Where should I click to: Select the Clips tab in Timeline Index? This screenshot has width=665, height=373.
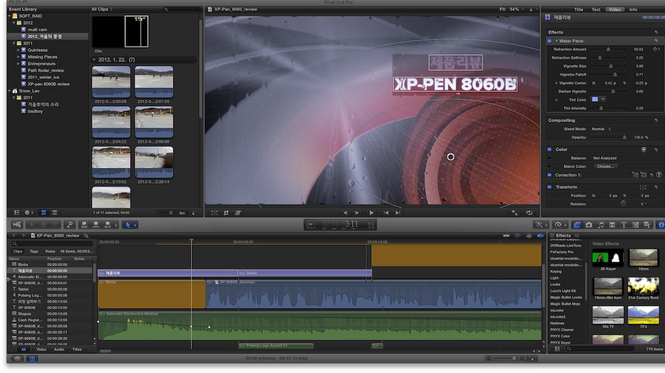tap(18, 251)
